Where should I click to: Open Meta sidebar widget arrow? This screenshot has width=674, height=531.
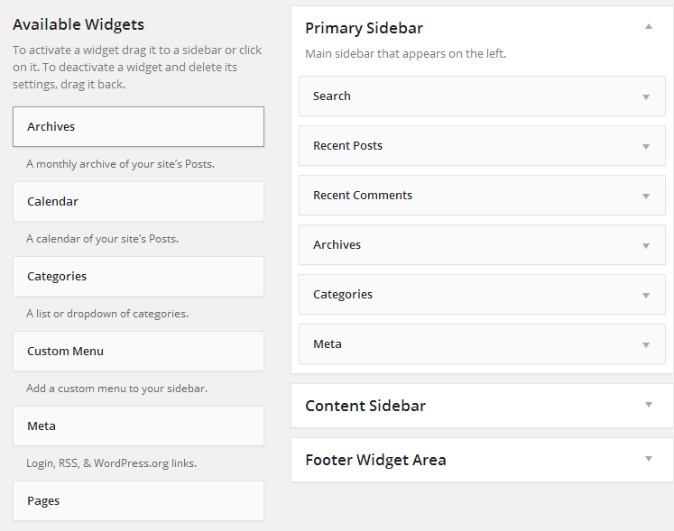[x=646, y=344]
